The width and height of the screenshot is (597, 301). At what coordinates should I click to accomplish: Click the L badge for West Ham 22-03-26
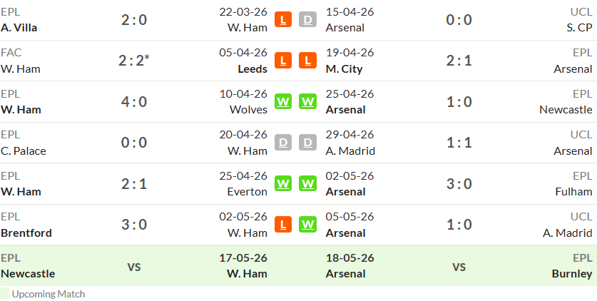(x=283, y=19)
